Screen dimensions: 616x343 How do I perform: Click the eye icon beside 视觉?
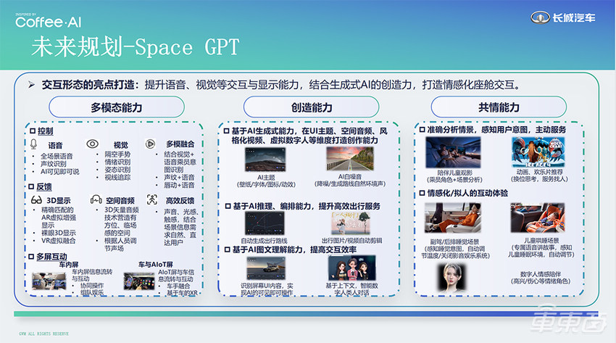tap(92, 144)
